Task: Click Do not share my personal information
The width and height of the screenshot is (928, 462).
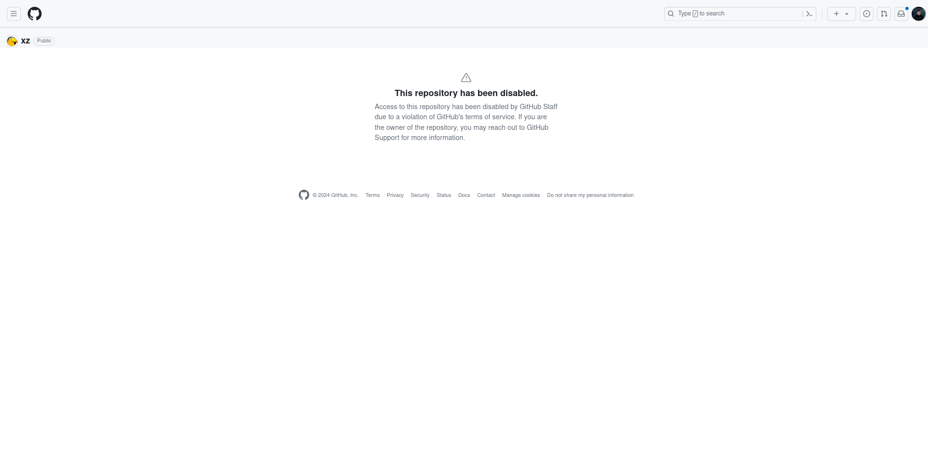Action: (590, 196)
